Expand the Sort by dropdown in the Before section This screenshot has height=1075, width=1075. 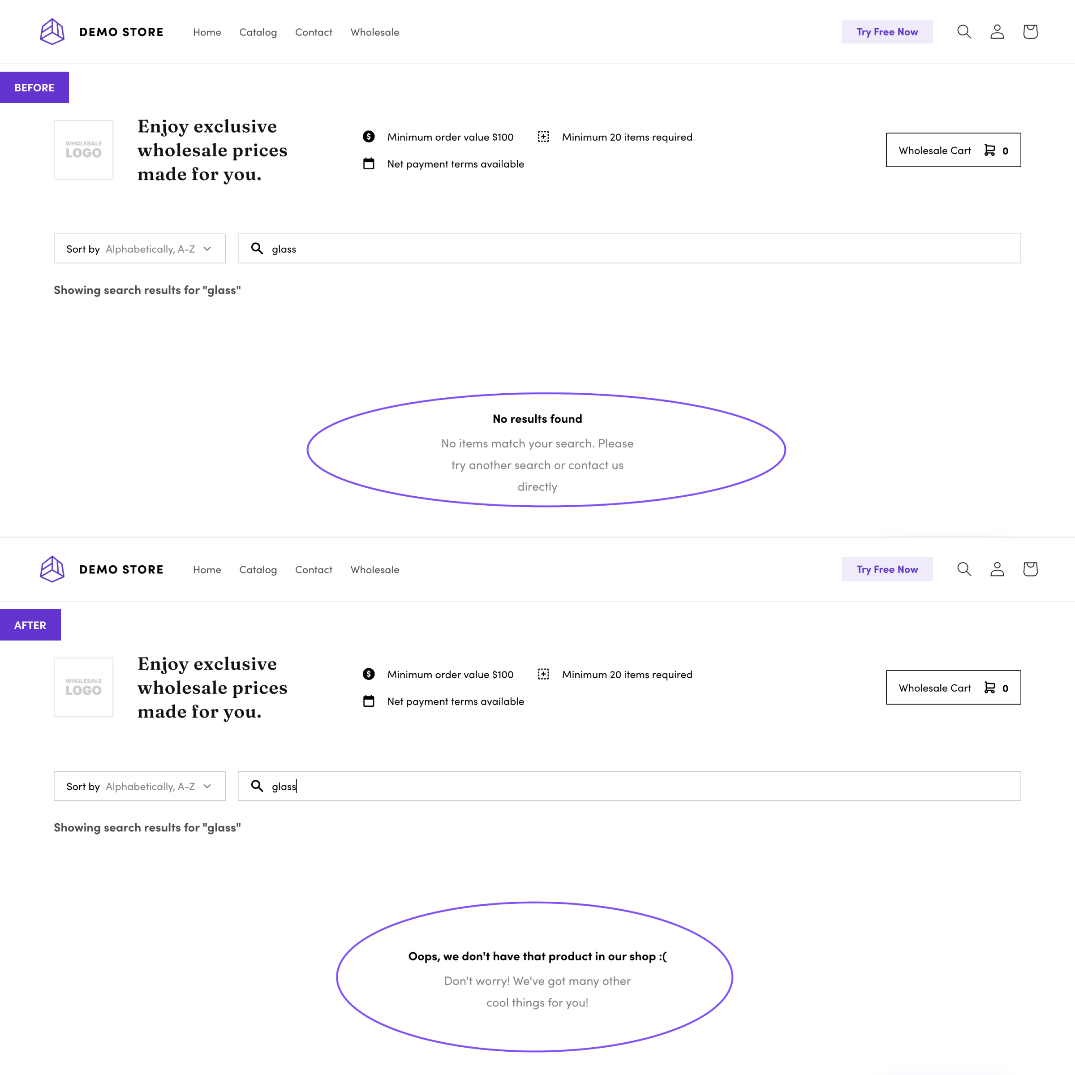point(140,249)
